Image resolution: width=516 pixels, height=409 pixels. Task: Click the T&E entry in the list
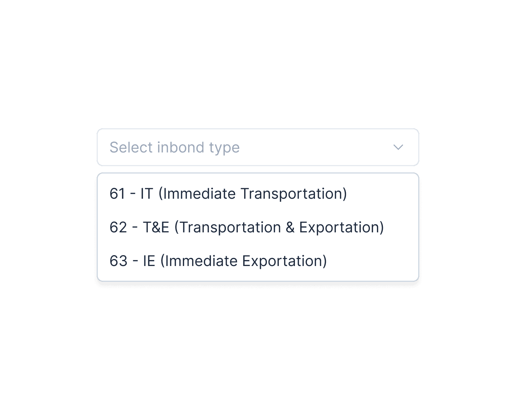(247, 227)
